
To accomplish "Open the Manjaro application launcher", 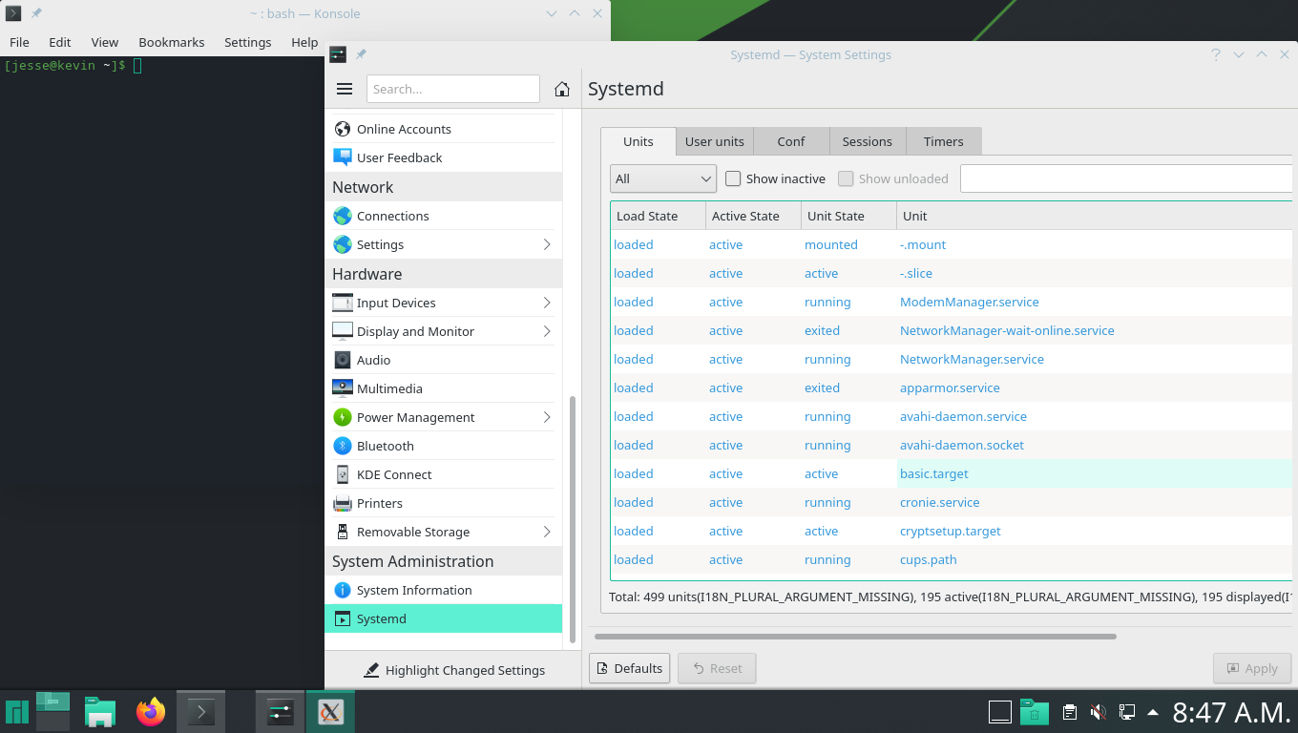I will click(17, 711).
